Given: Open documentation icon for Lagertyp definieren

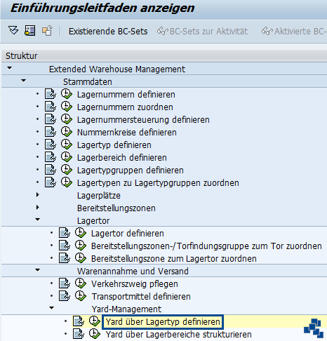Looking at the screenshot, I should click(x=51, y=145).
